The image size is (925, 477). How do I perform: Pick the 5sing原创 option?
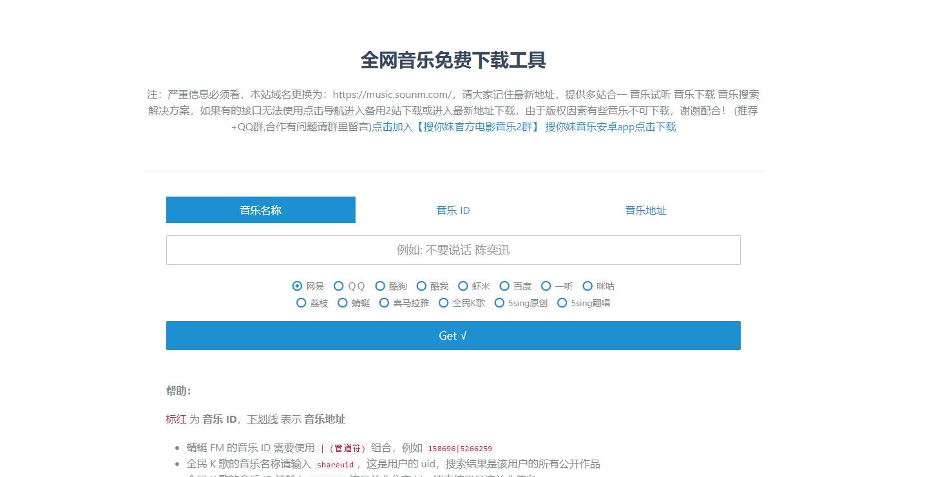499,302
